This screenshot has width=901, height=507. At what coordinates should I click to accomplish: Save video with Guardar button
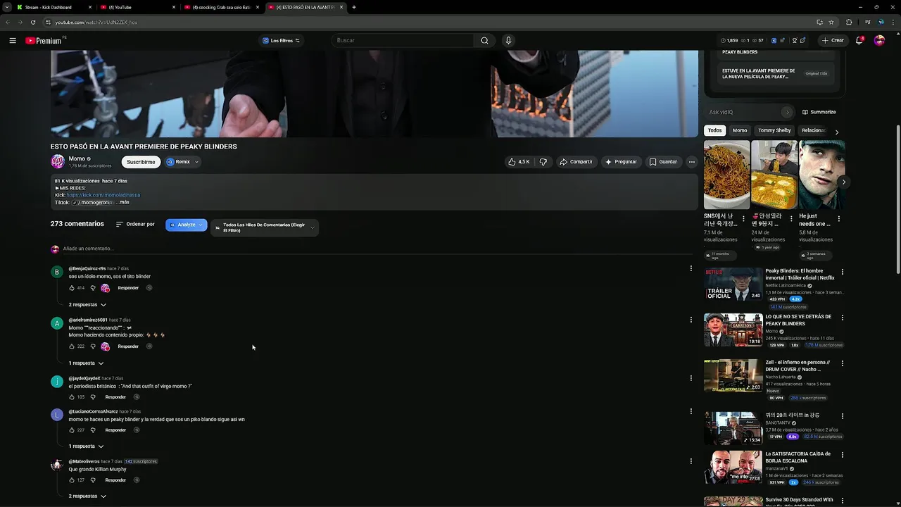tap(663, 162)
